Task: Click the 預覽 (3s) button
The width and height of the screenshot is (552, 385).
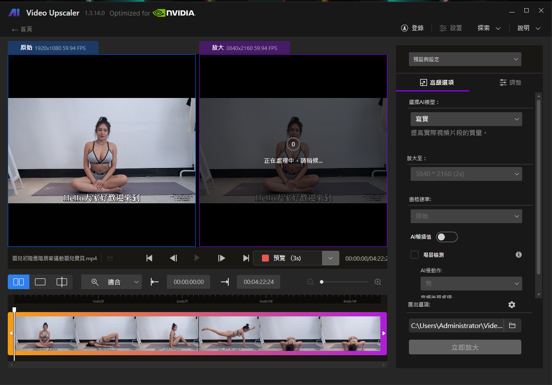Action: pyautogui.click(x=287, y=258)
